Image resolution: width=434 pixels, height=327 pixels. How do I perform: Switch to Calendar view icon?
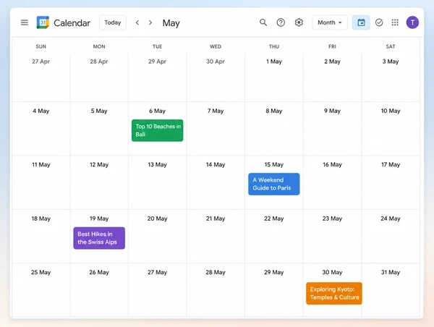361,22
